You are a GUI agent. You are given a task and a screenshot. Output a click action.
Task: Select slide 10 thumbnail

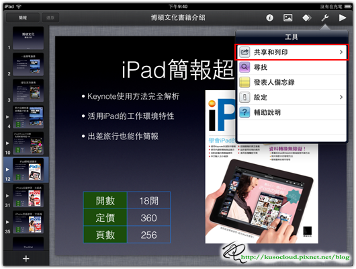[28, 143]
